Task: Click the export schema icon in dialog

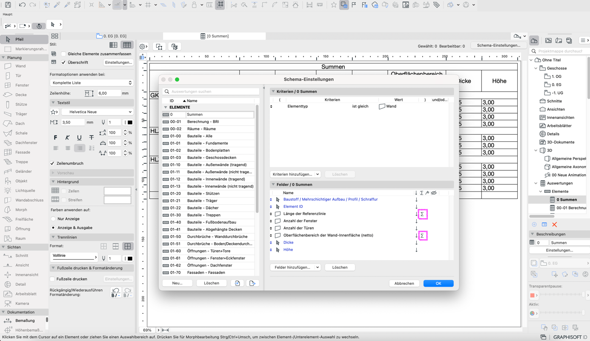Action: 252,283
